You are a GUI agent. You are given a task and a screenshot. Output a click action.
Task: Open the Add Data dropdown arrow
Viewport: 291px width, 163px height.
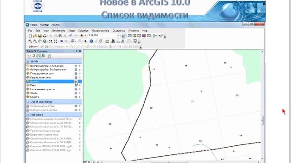85,36
